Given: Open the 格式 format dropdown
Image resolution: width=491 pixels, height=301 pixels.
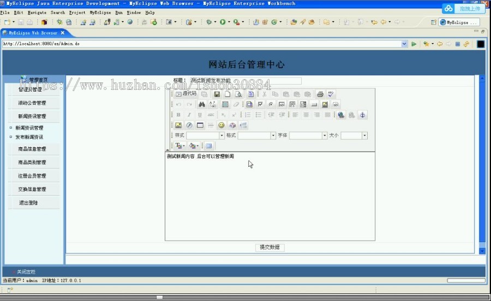Looking at the screenshot, I should click(273, 135).
